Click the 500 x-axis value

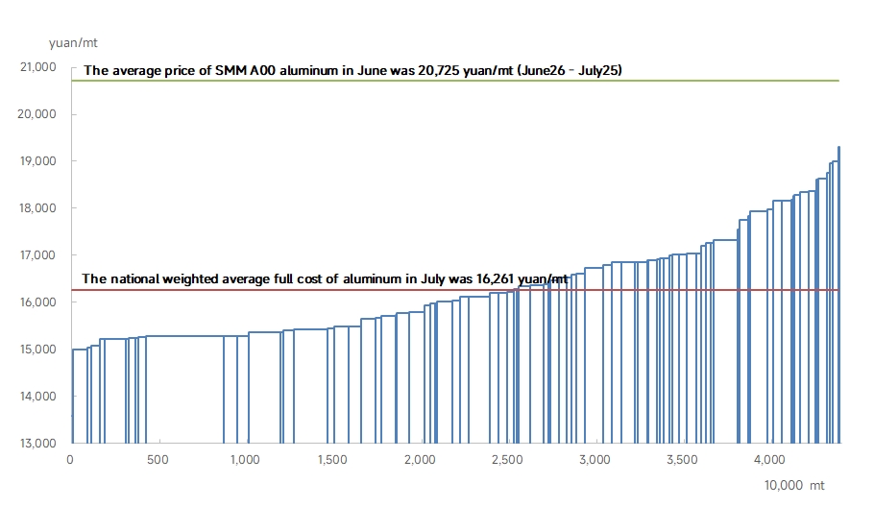(158, 460)
